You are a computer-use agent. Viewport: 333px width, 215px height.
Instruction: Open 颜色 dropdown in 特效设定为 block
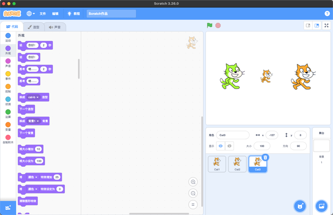(33, 189)
